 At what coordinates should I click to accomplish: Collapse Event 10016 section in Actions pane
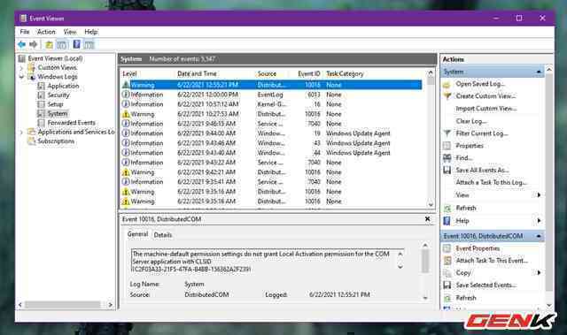pyautogui.click(x=539, y=236)
